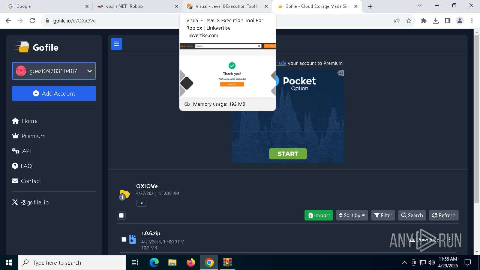Click the address bar URL
This screenshot has width=480, height=270.
pyautogui.click(x=74, y=21)
